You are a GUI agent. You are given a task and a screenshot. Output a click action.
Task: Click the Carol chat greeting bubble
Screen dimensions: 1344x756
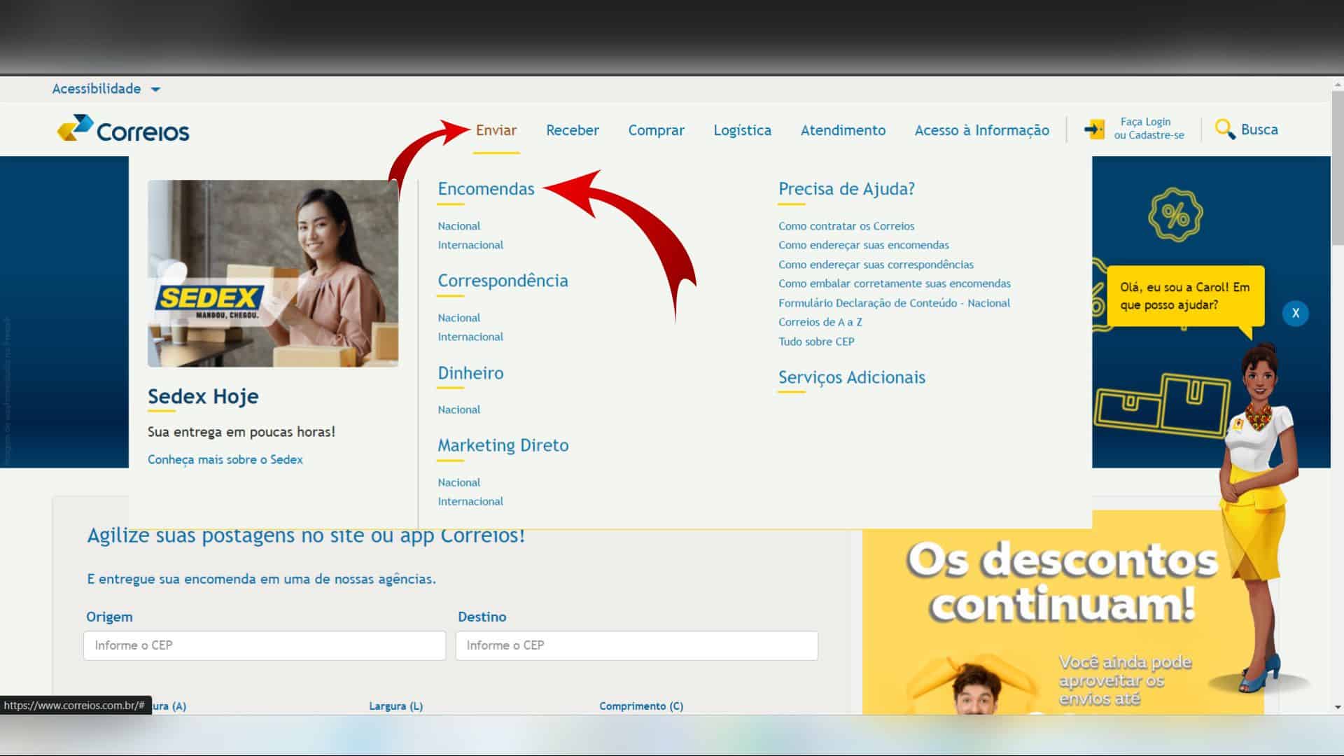point(1185,296)
